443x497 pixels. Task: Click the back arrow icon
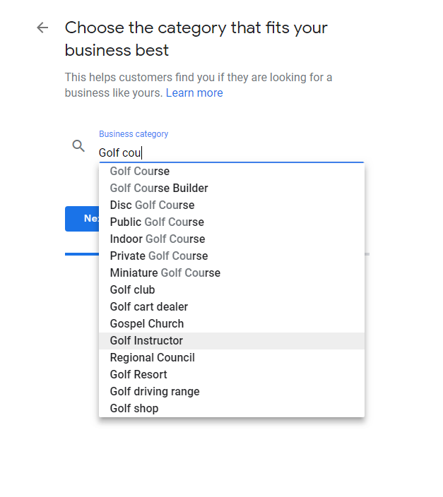[42, 28]
